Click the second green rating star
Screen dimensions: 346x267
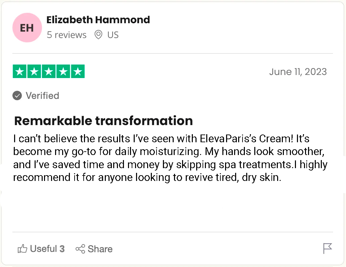(x=34, y=71)
